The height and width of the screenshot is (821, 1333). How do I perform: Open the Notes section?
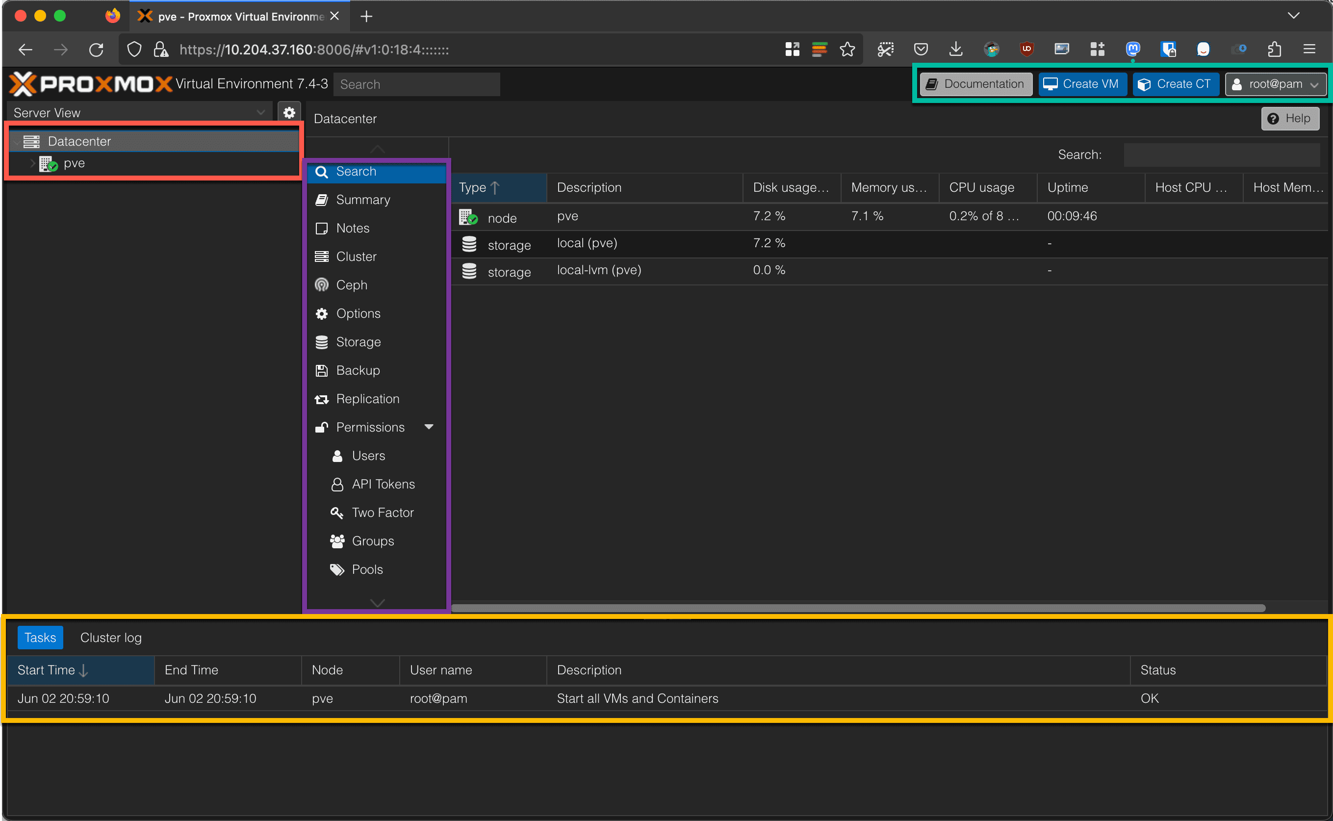click(x=377, y=228)
